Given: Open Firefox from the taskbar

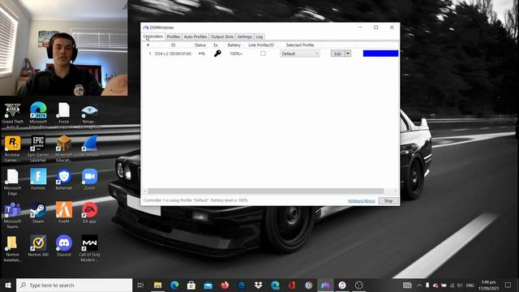Looking at the screenshot, I should click(x=225, y=285).
